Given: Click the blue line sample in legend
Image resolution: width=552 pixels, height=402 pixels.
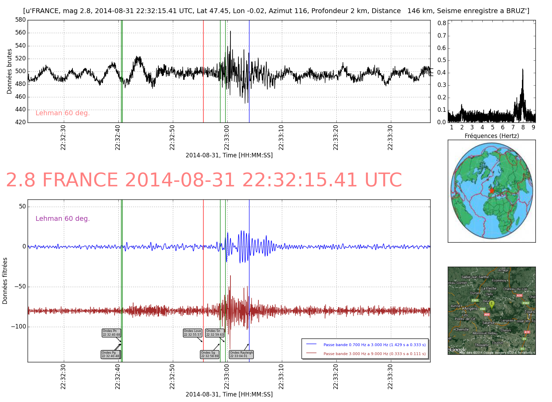Looking at the screenshot, I should 311,344.
